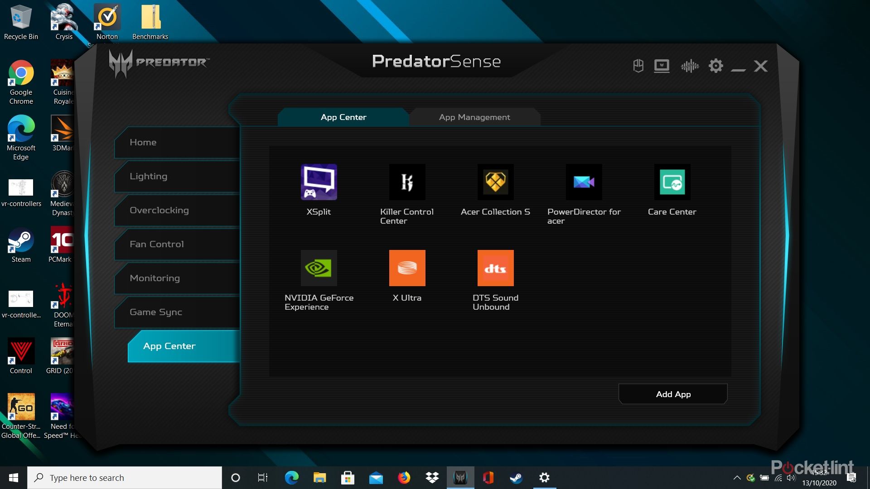Launch NVIDIA GeForce Experience
870x489 pixels.
319,268
